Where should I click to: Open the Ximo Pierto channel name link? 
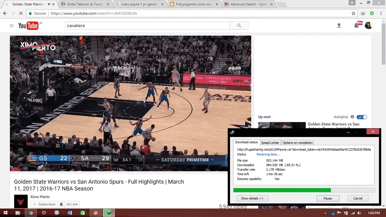pos(40,197)
